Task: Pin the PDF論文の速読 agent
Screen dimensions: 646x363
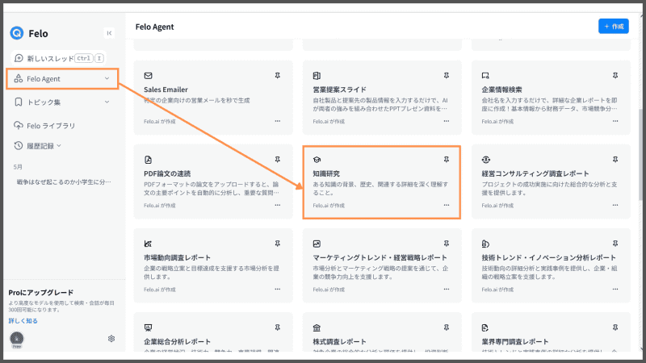Action: tap(278, 159)
